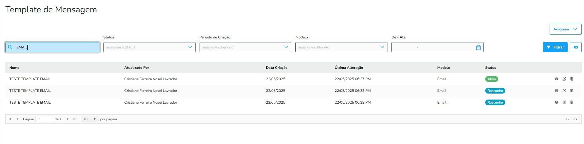This screenshot has height=144, width=584.
Task: Click the clear filters eraser button
Action: click(x=575, y=47)
